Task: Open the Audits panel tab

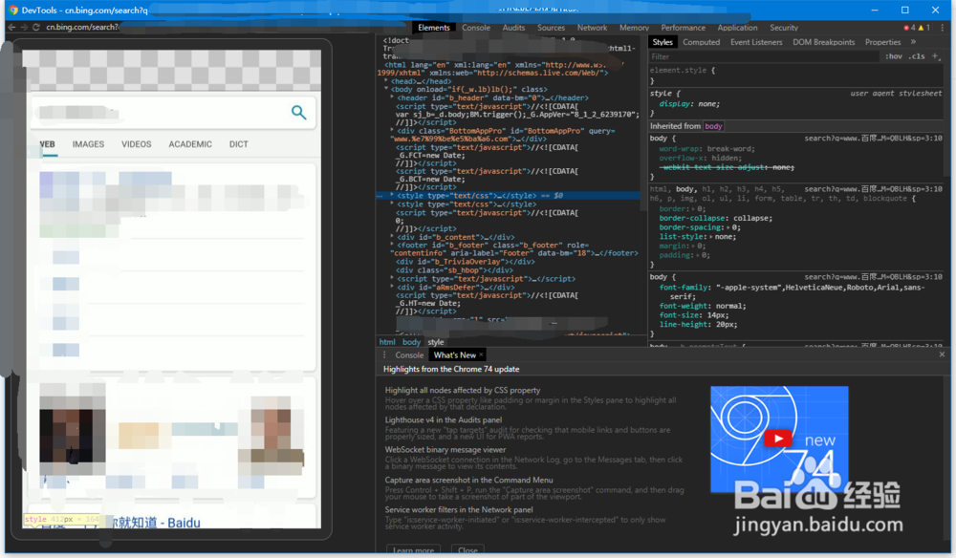Action: (x=513, y=28)
